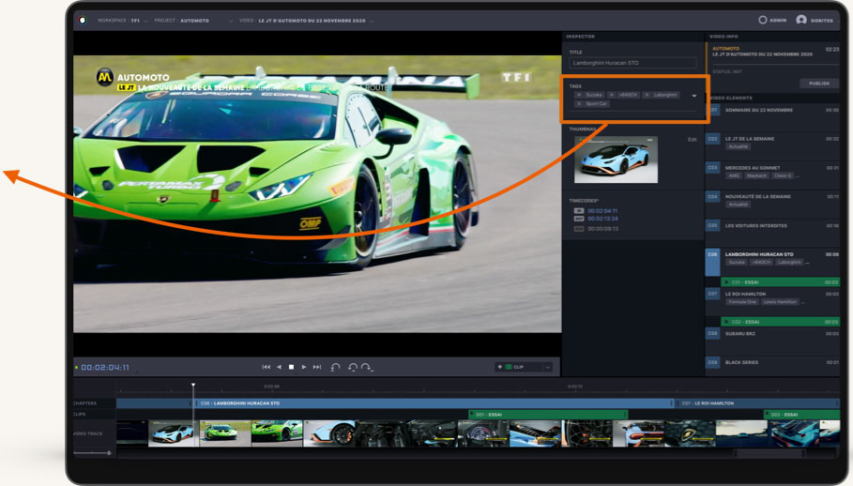This screenshot has height=486, width=853.
Task: Skip to start of the video
Action: (267, 367)
